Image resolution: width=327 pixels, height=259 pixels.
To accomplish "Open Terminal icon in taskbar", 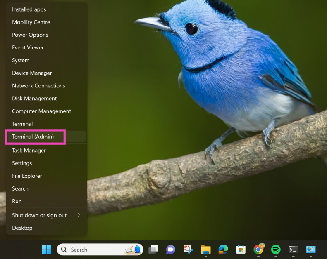I will pyautogui.click(x=293, y=250).
